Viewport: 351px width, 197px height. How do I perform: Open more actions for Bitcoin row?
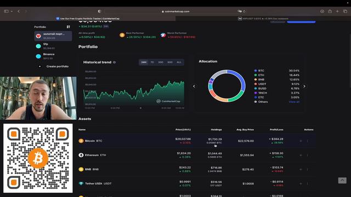(308, 141)
